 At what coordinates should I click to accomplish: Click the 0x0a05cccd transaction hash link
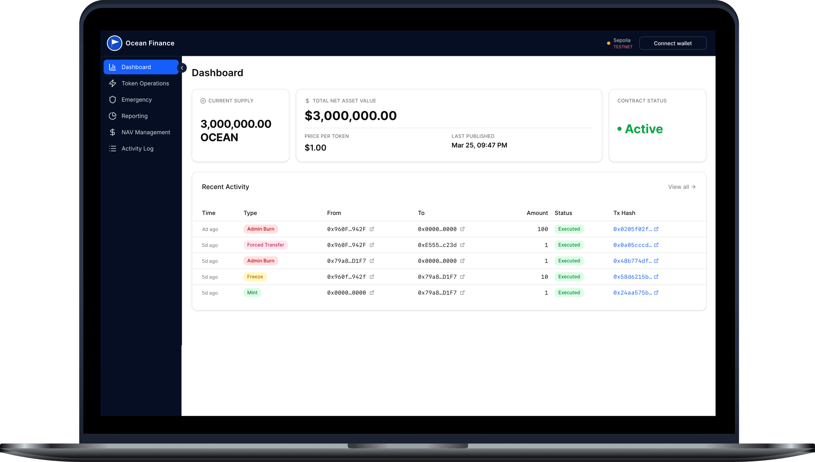(632, 245)
